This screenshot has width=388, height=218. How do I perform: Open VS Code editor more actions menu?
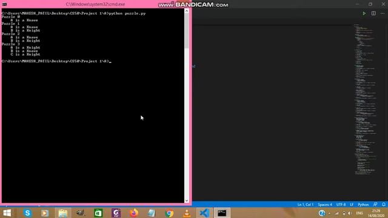[383, 13]
